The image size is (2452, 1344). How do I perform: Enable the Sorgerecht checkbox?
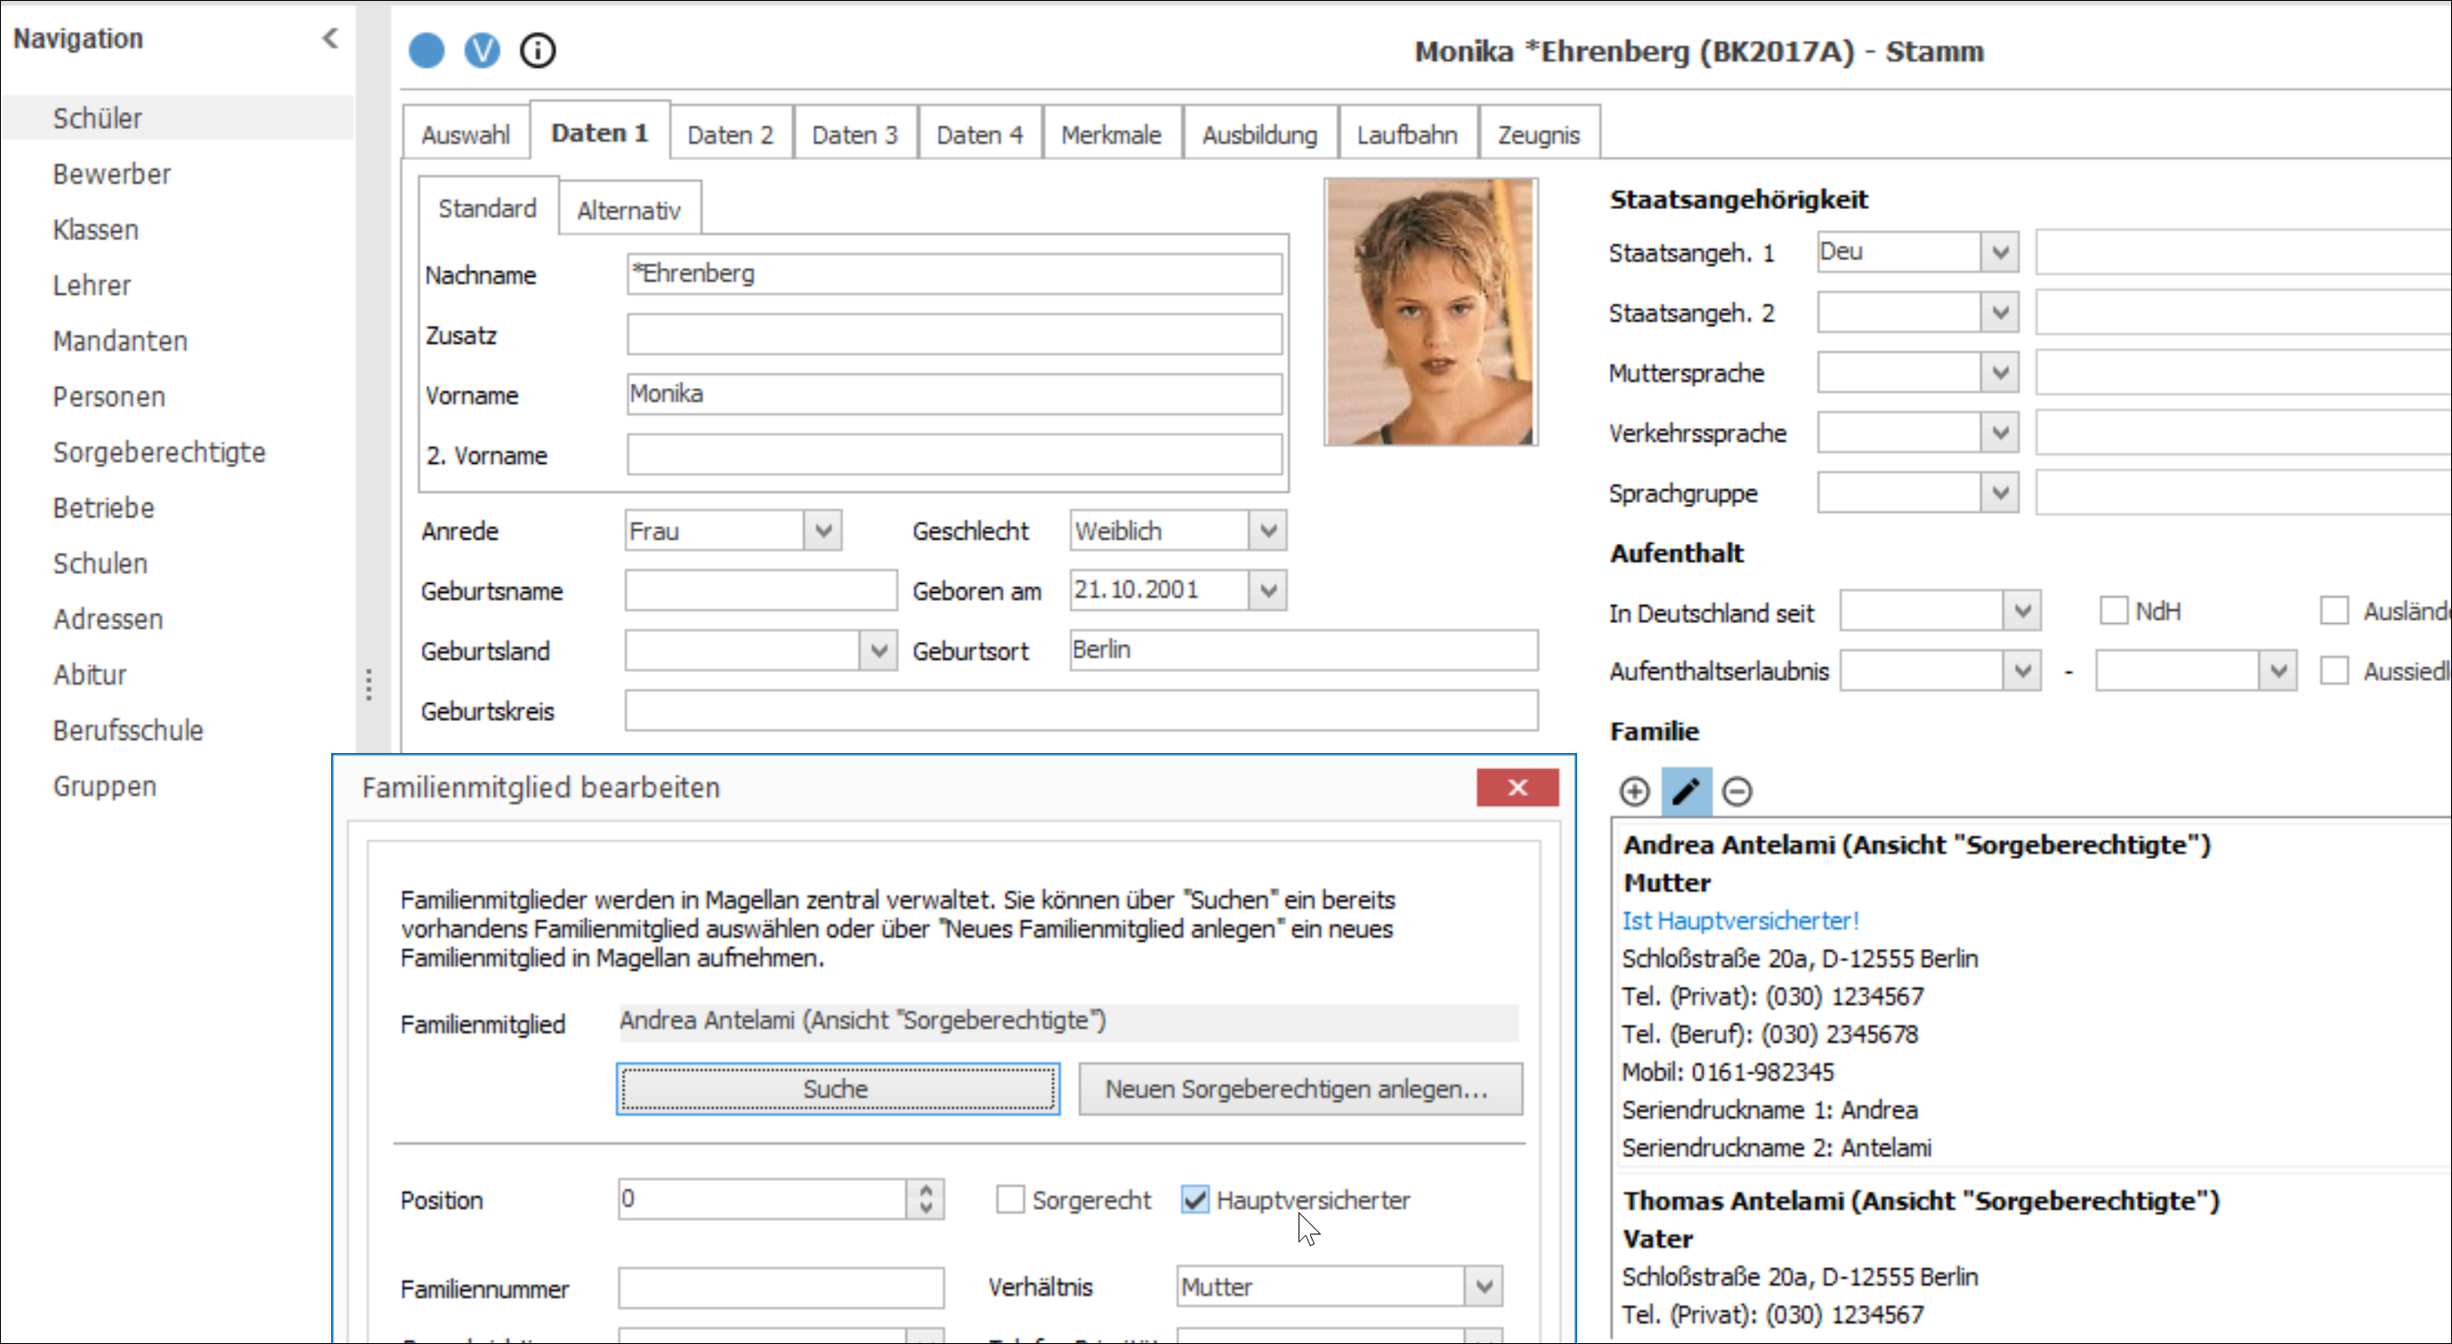1010,1199
